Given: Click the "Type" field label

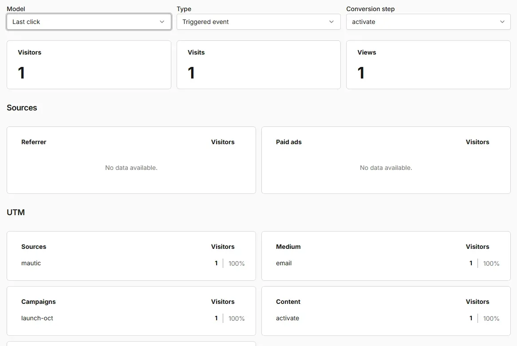Looking at the screenshot, I should point(184,9).
